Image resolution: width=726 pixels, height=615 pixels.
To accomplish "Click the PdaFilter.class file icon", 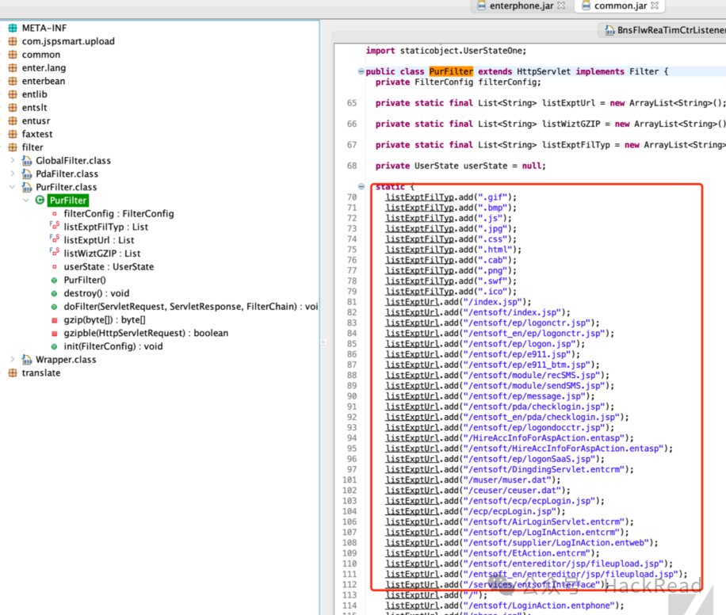I will point(27,174).
